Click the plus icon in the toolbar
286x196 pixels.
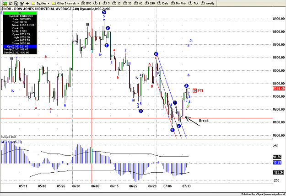click(27, 3)
